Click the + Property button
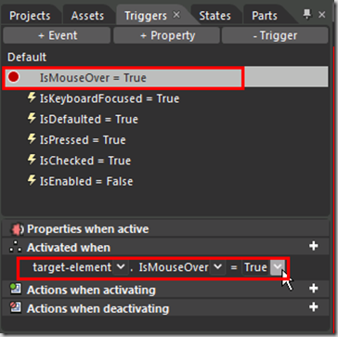This screenshot has width=338, height=337. 167,35
